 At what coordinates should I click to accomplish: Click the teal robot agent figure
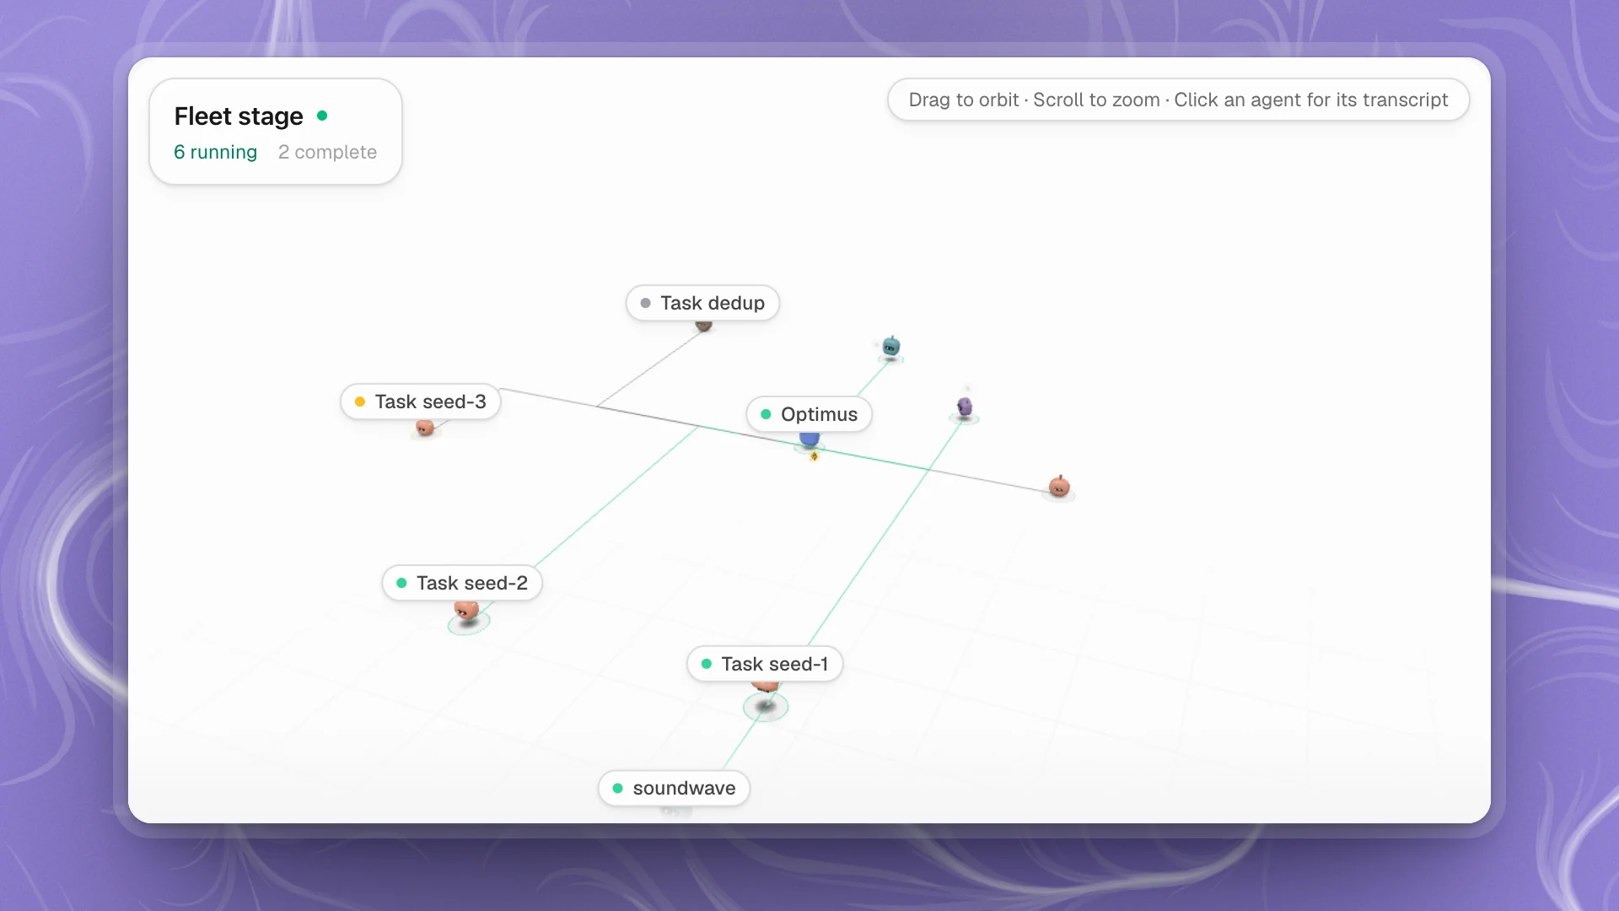pos(890,347)
